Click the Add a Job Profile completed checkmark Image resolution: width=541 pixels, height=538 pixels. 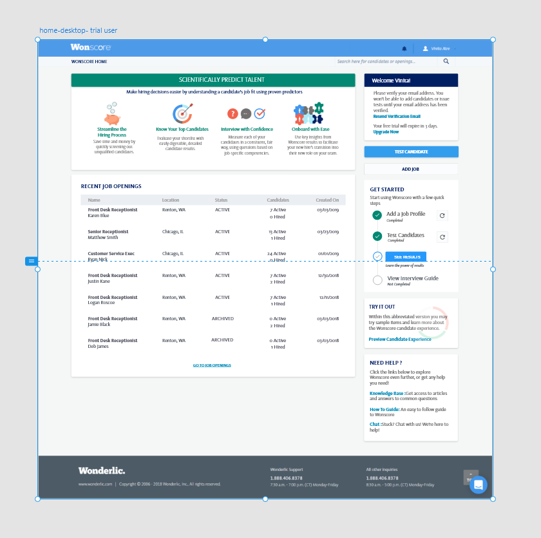coord(377,215)
